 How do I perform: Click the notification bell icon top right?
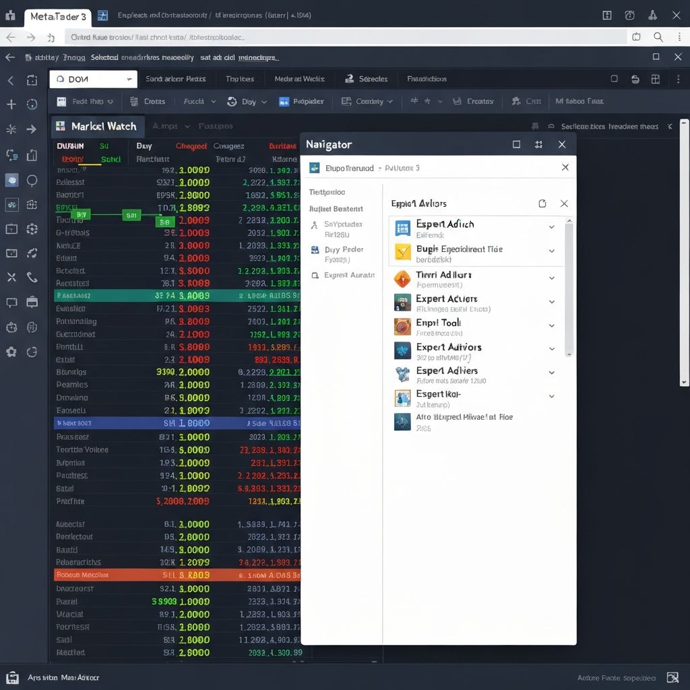click(652, 14)
